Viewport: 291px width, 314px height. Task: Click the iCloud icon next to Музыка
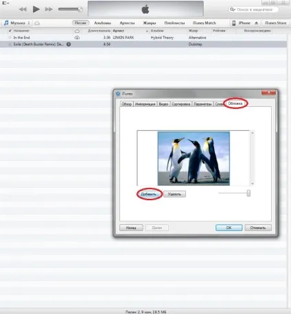point(37,23)
